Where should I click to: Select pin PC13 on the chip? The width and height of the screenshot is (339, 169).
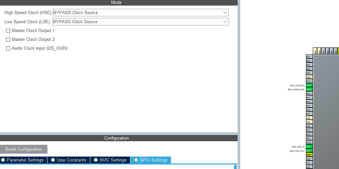(x=309, y=81)
